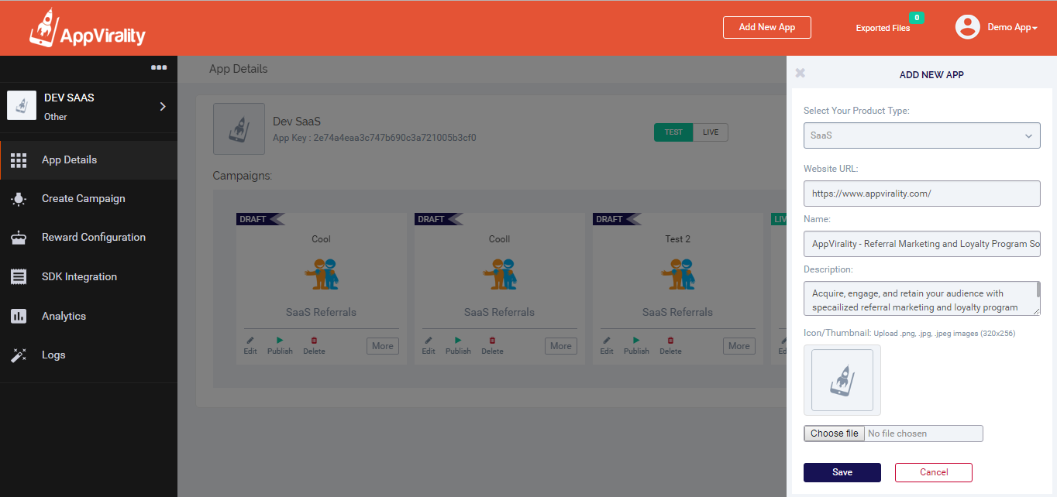
Task: Expand the DEV SAAS app chevron
Action: click(163, 106)
